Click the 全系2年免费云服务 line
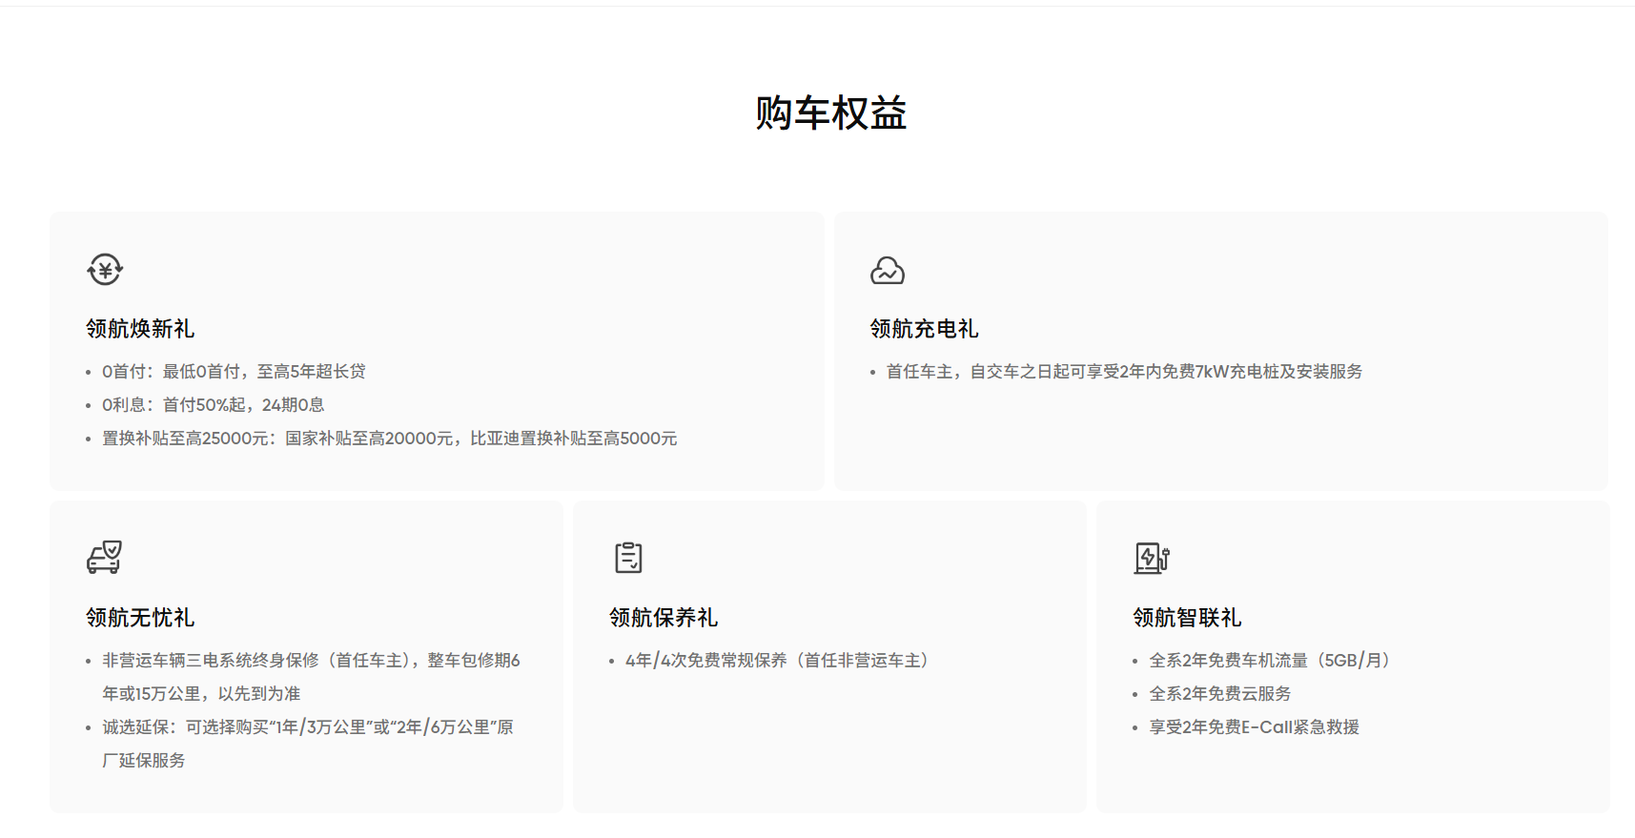Image resolution: width=1635 pixels, height=838 pixels. [1220, 694]
